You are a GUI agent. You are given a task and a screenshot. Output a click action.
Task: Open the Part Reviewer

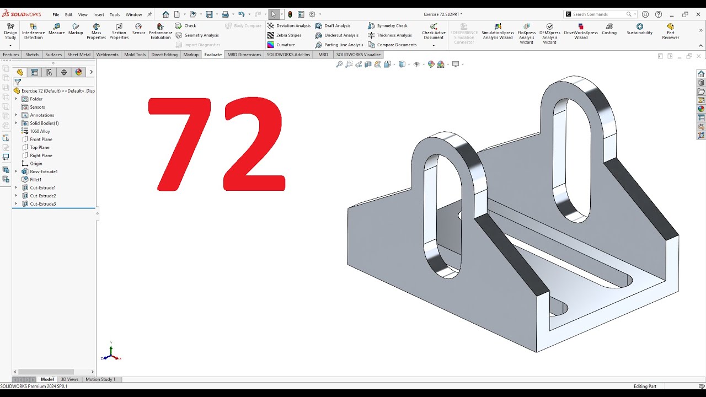pyautogui.click(x=671, y=32)
